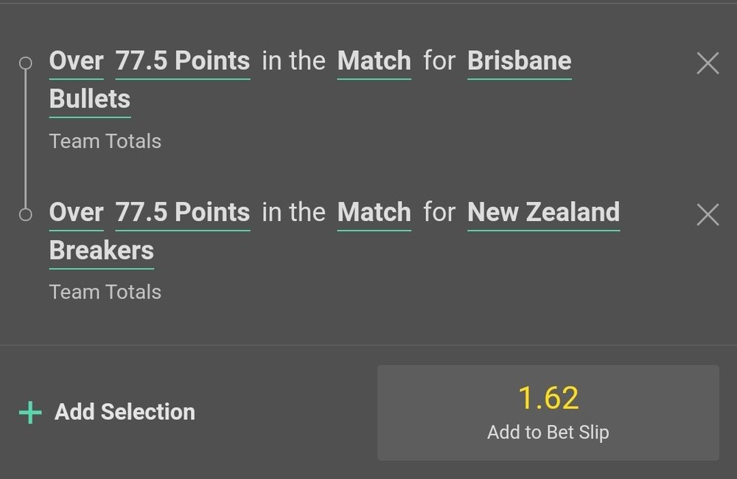Click the green plus icon beside Add Selection

[30, 413]
